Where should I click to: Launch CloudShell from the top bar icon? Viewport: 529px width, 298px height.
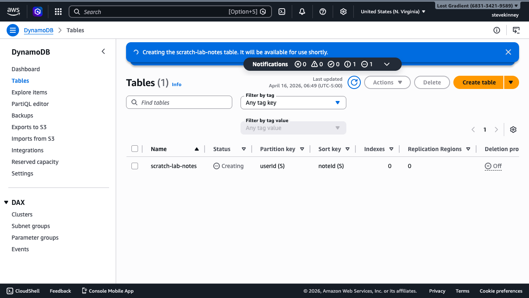coord(282,12)
